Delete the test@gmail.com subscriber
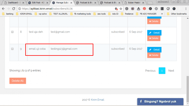This screenshot has height=106, width=189. 154,38
